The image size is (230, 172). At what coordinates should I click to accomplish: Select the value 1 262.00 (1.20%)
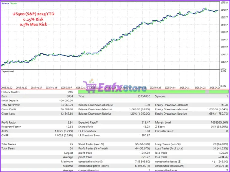140,109
